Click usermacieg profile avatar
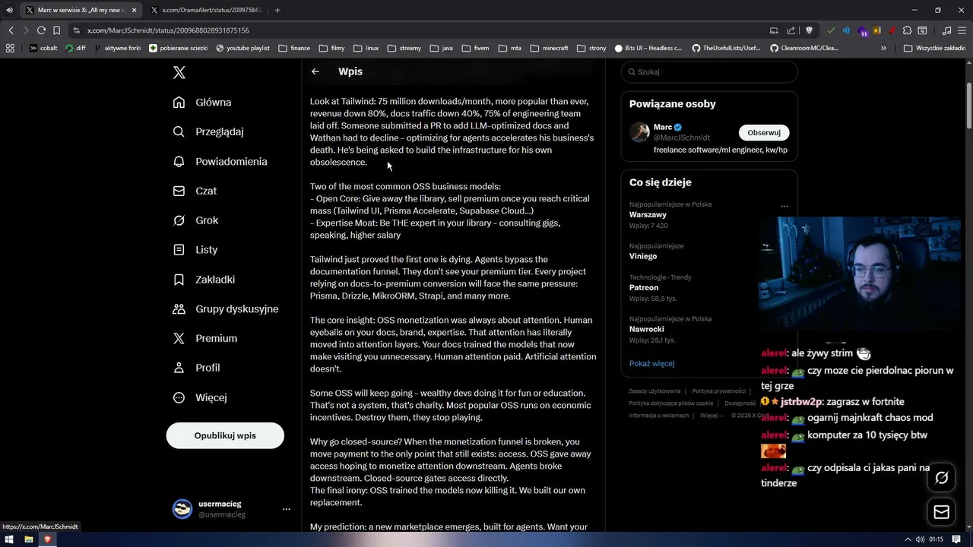Screen dimensions: 973x547 (x=182, y=509)
